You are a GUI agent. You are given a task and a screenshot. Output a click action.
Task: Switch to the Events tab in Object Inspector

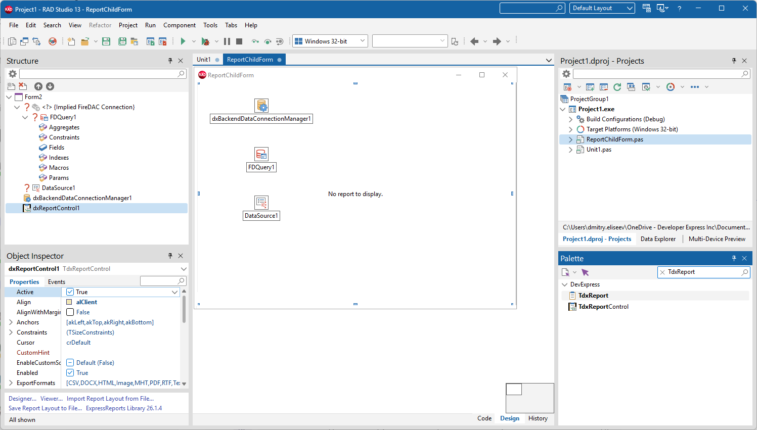pyautogui.click(x=57, y=282)
